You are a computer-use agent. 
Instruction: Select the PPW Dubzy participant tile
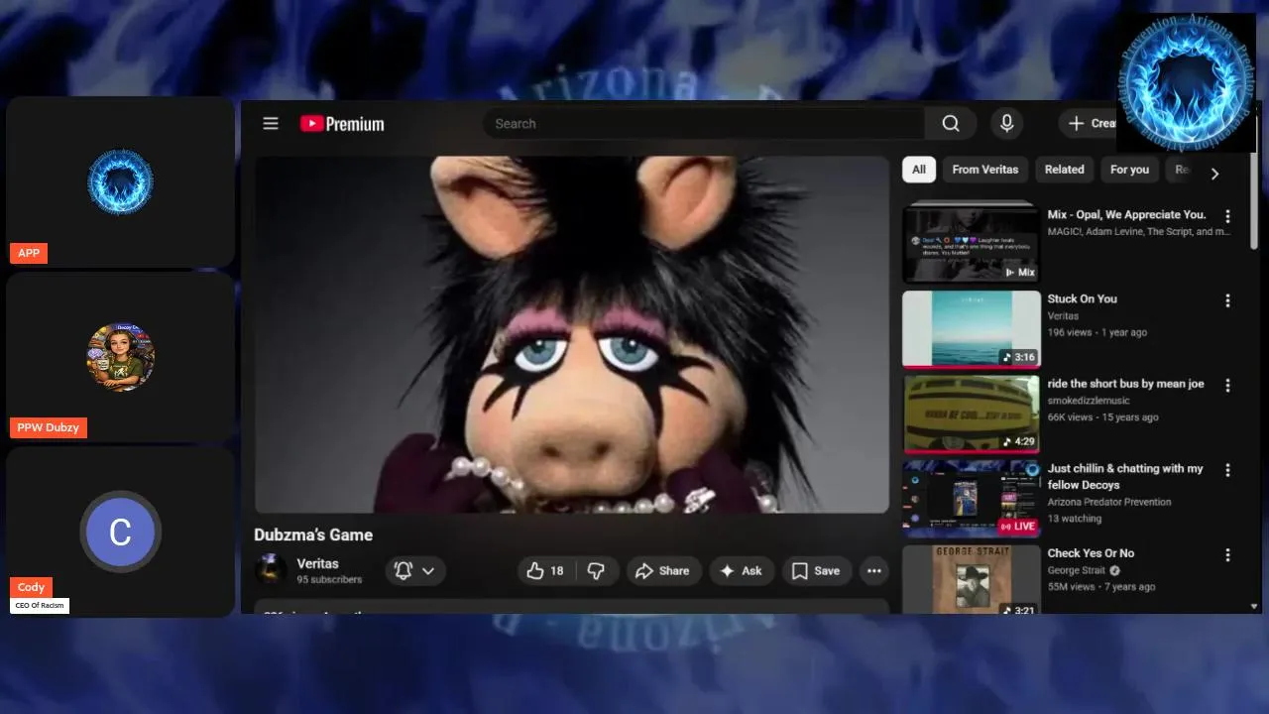tap(121, 357)
